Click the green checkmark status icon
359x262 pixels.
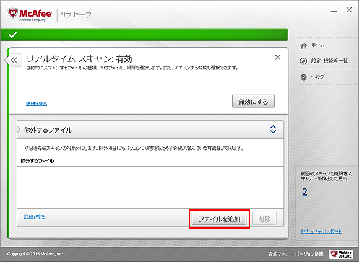(x=13, y=35)
